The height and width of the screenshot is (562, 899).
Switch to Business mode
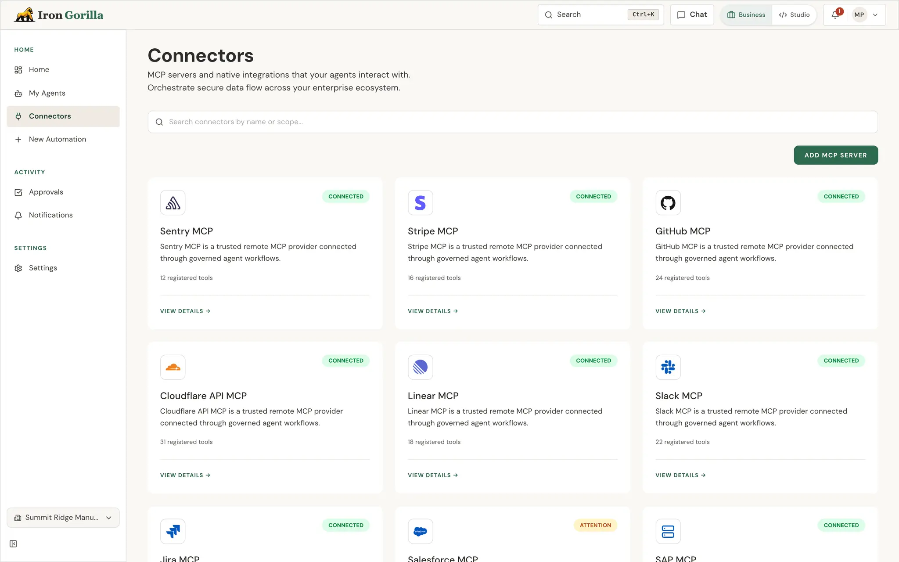(746, 15)
